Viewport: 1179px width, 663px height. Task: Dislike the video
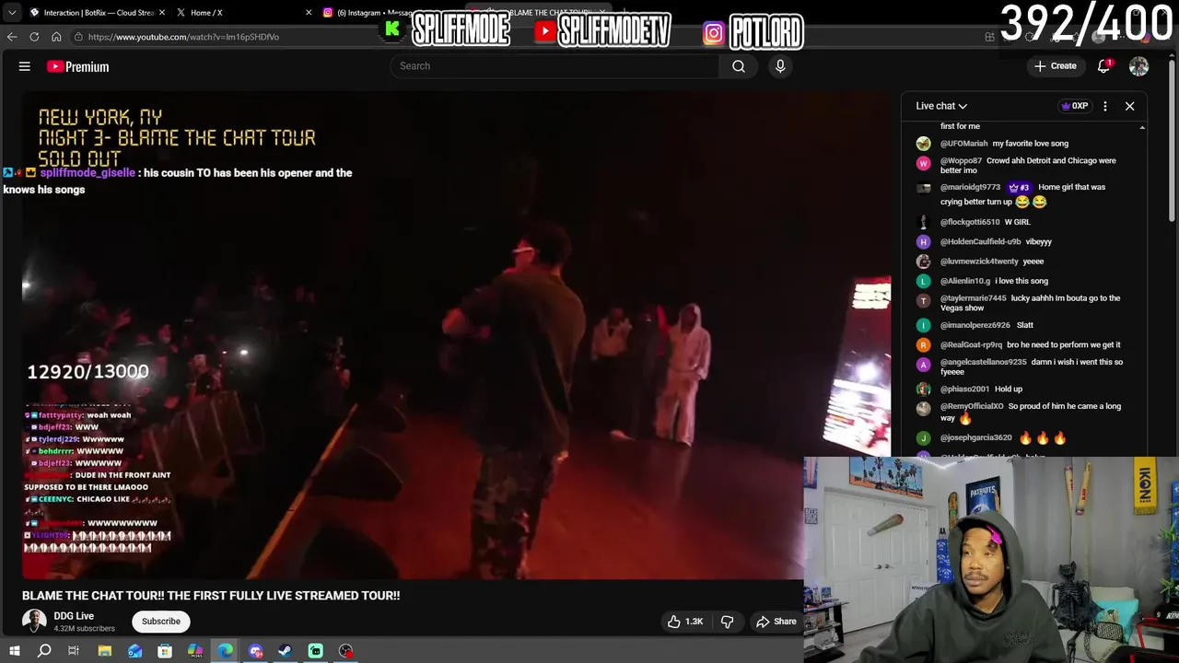(727, 622)
